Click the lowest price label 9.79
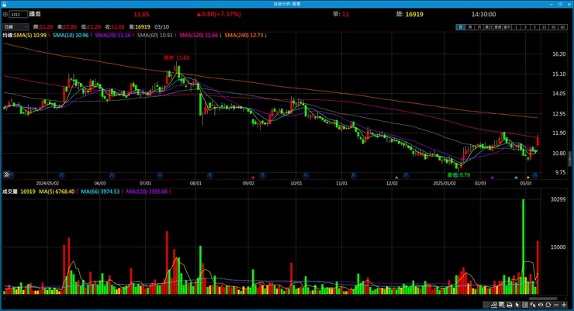This screenshot has height=311, width=574. [458, 175]
